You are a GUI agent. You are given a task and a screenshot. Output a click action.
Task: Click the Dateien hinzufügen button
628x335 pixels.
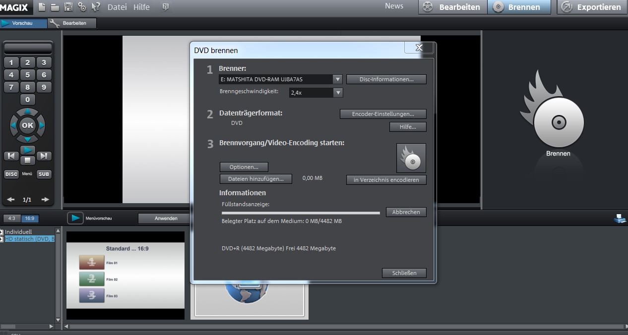coord(255,179)
